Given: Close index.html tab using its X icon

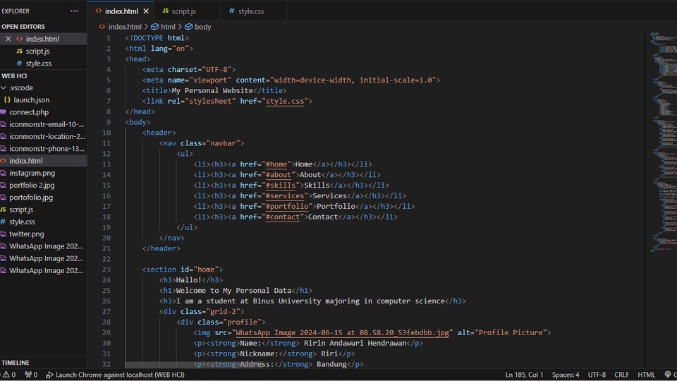Looking at the screenshot, I should (146, 11).
